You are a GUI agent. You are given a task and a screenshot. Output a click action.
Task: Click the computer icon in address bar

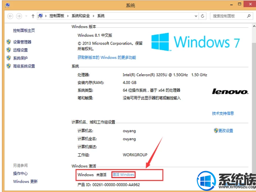click(x=40, y=16)
